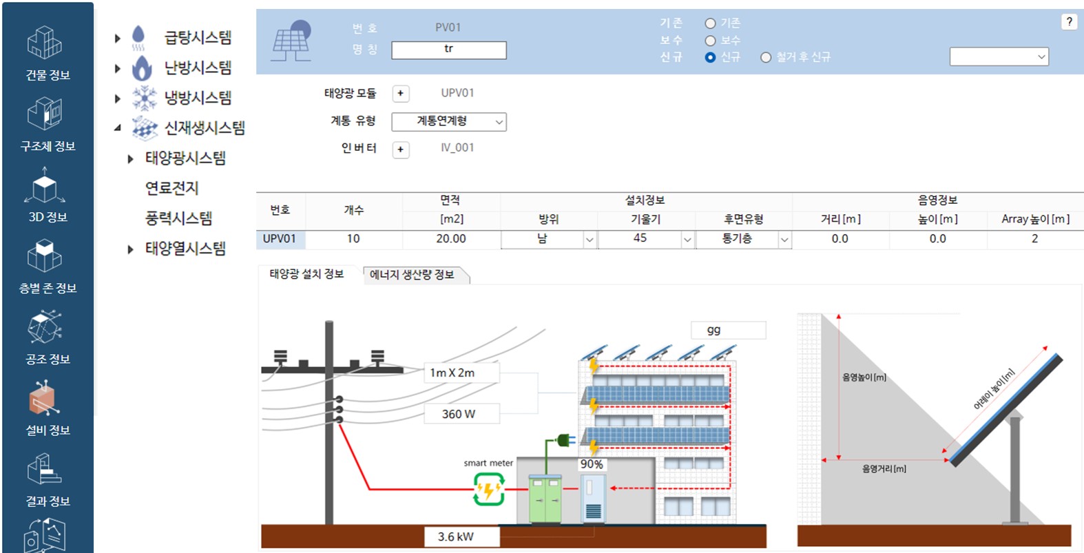
Task: Click the 면적 cell showing 20.00
Action: [x=451, y=239]
